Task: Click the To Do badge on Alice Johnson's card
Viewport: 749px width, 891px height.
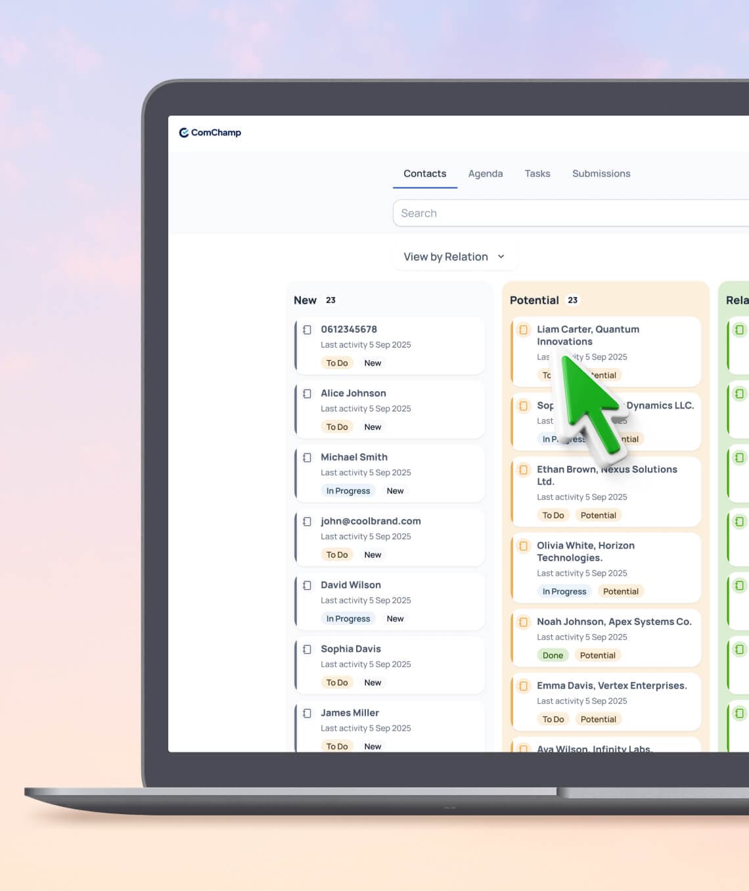Action: (x=336, y=426)
